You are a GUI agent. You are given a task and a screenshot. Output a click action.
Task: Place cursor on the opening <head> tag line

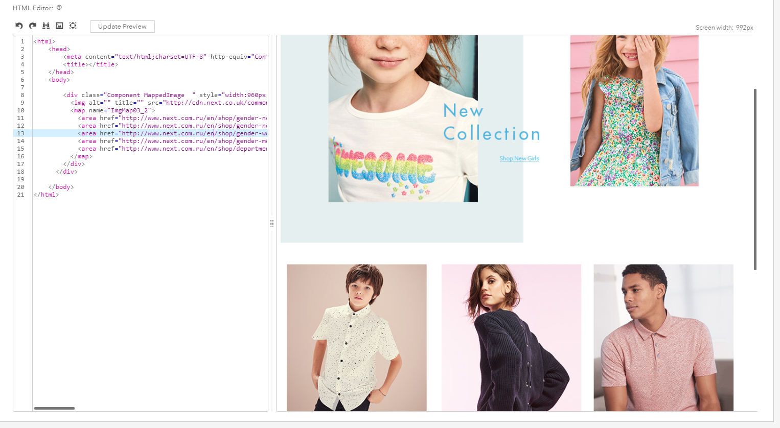(59, 49)
